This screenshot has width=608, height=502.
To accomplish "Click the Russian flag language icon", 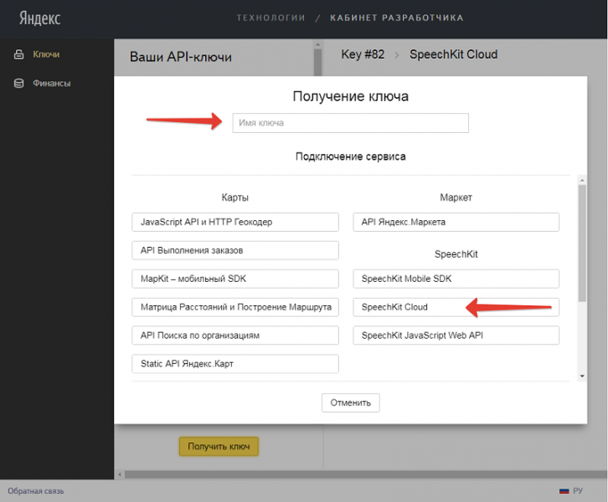I will 564,491.
